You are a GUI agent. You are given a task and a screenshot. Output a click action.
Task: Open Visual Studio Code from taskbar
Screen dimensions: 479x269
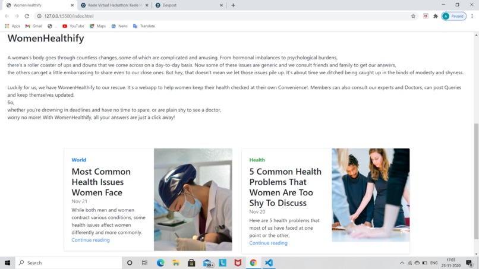click(269, 263)
